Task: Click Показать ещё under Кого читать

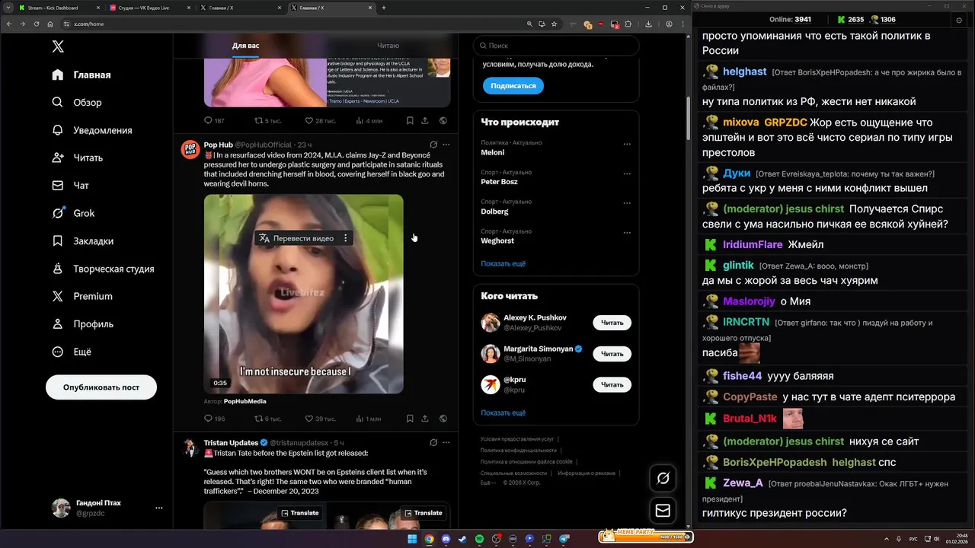Action: point(503,413)
